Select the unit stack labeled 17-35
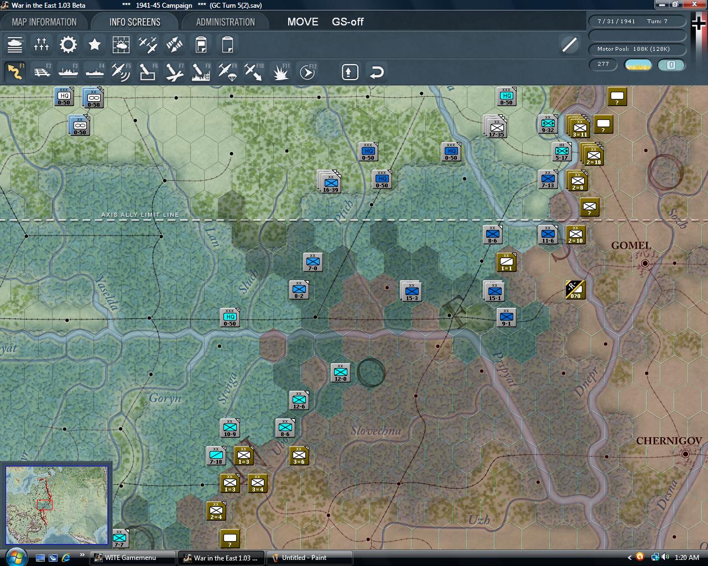This screenshot has width=708, height=566. pyautogui.click(x=496, y=127)
